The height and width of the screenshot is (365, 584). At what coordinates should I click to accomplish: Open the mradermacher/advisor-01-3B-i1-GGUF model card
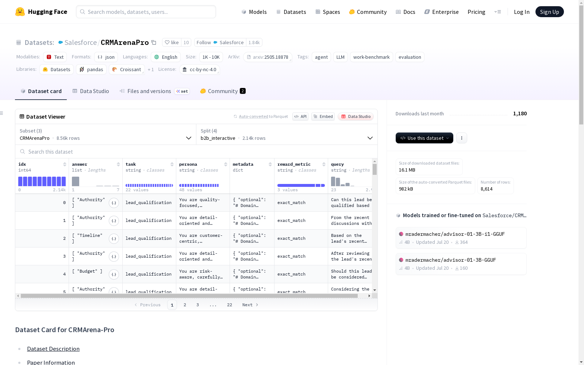click(x=461, y=238)
